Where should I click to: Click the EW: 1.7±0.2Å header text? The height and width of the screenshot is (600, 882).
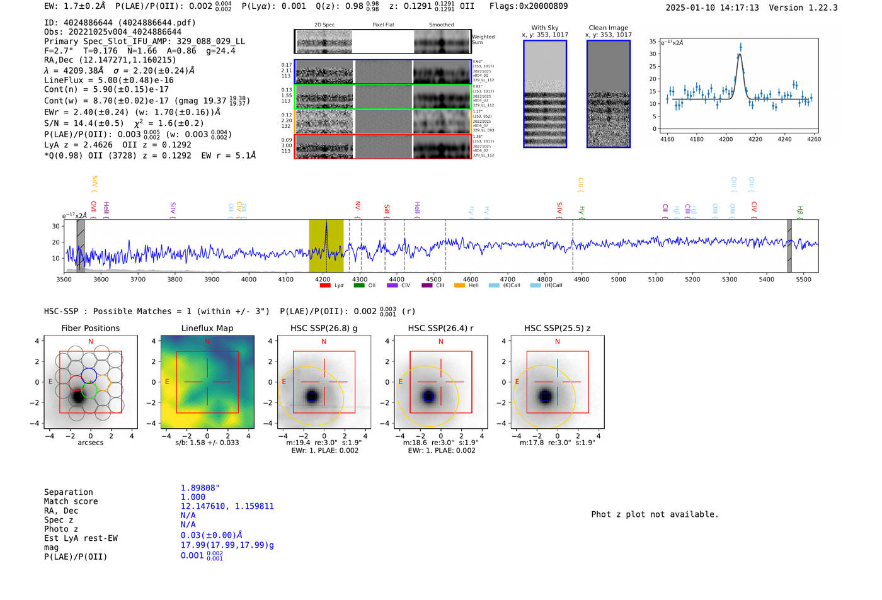click(75, 6)
